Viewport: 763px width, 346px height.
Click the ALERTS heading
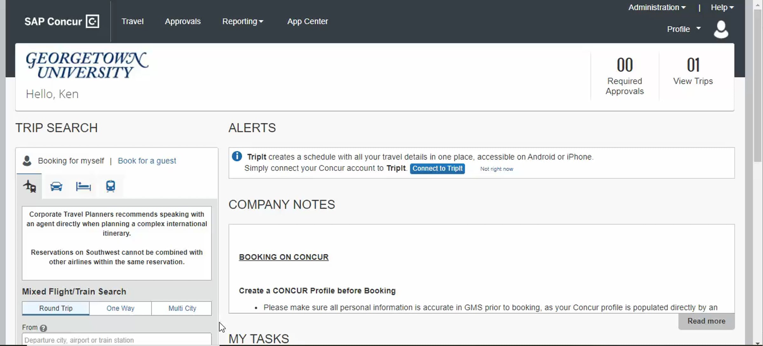(x=252, y=128)
